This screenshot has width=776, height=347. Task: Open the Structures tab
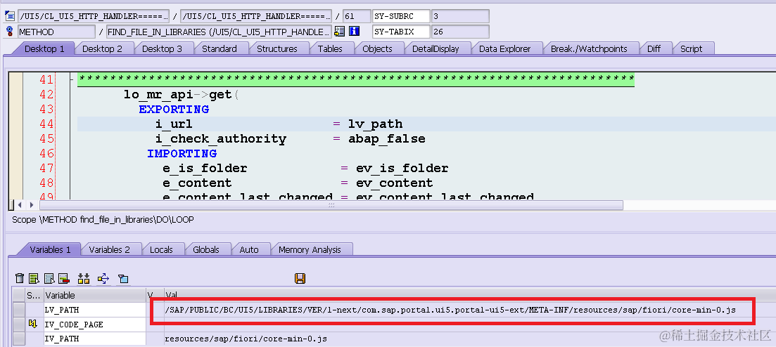point(276,48)
